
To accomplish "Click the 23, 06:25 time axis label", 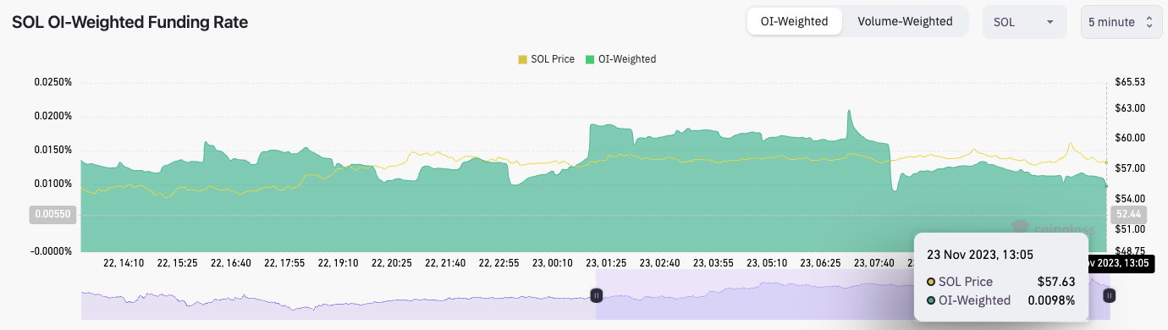I will tap(820, 263).
